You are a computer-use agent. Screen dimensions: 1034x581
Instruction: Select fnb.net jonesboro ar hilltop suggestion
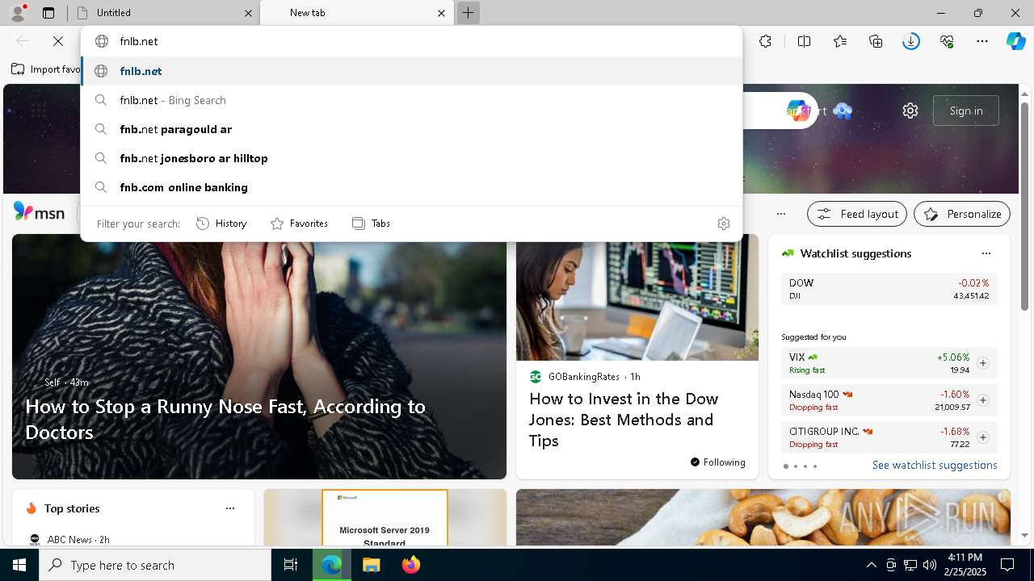click(x=411, y=158)
